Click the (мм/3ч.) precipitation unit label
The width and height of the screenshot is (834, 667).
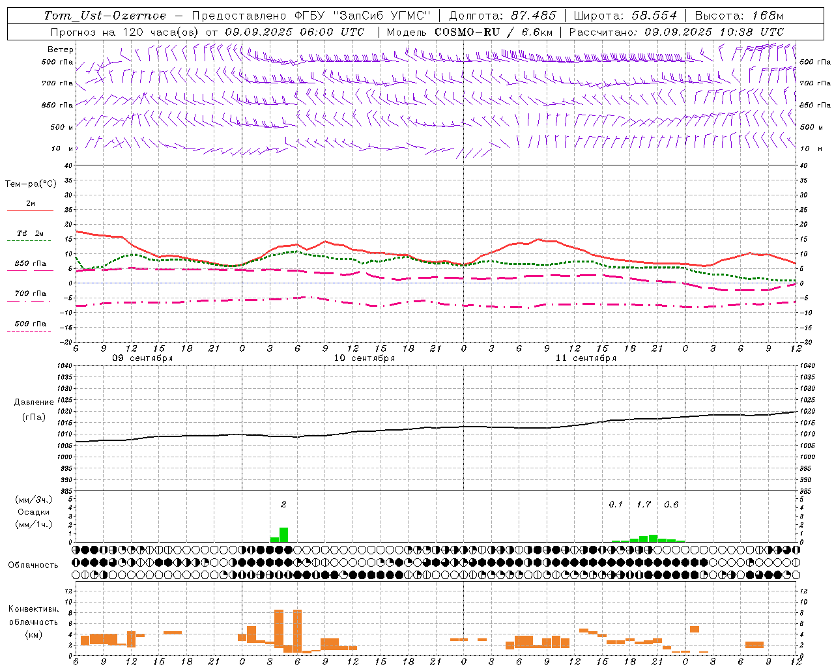(34, 500)
